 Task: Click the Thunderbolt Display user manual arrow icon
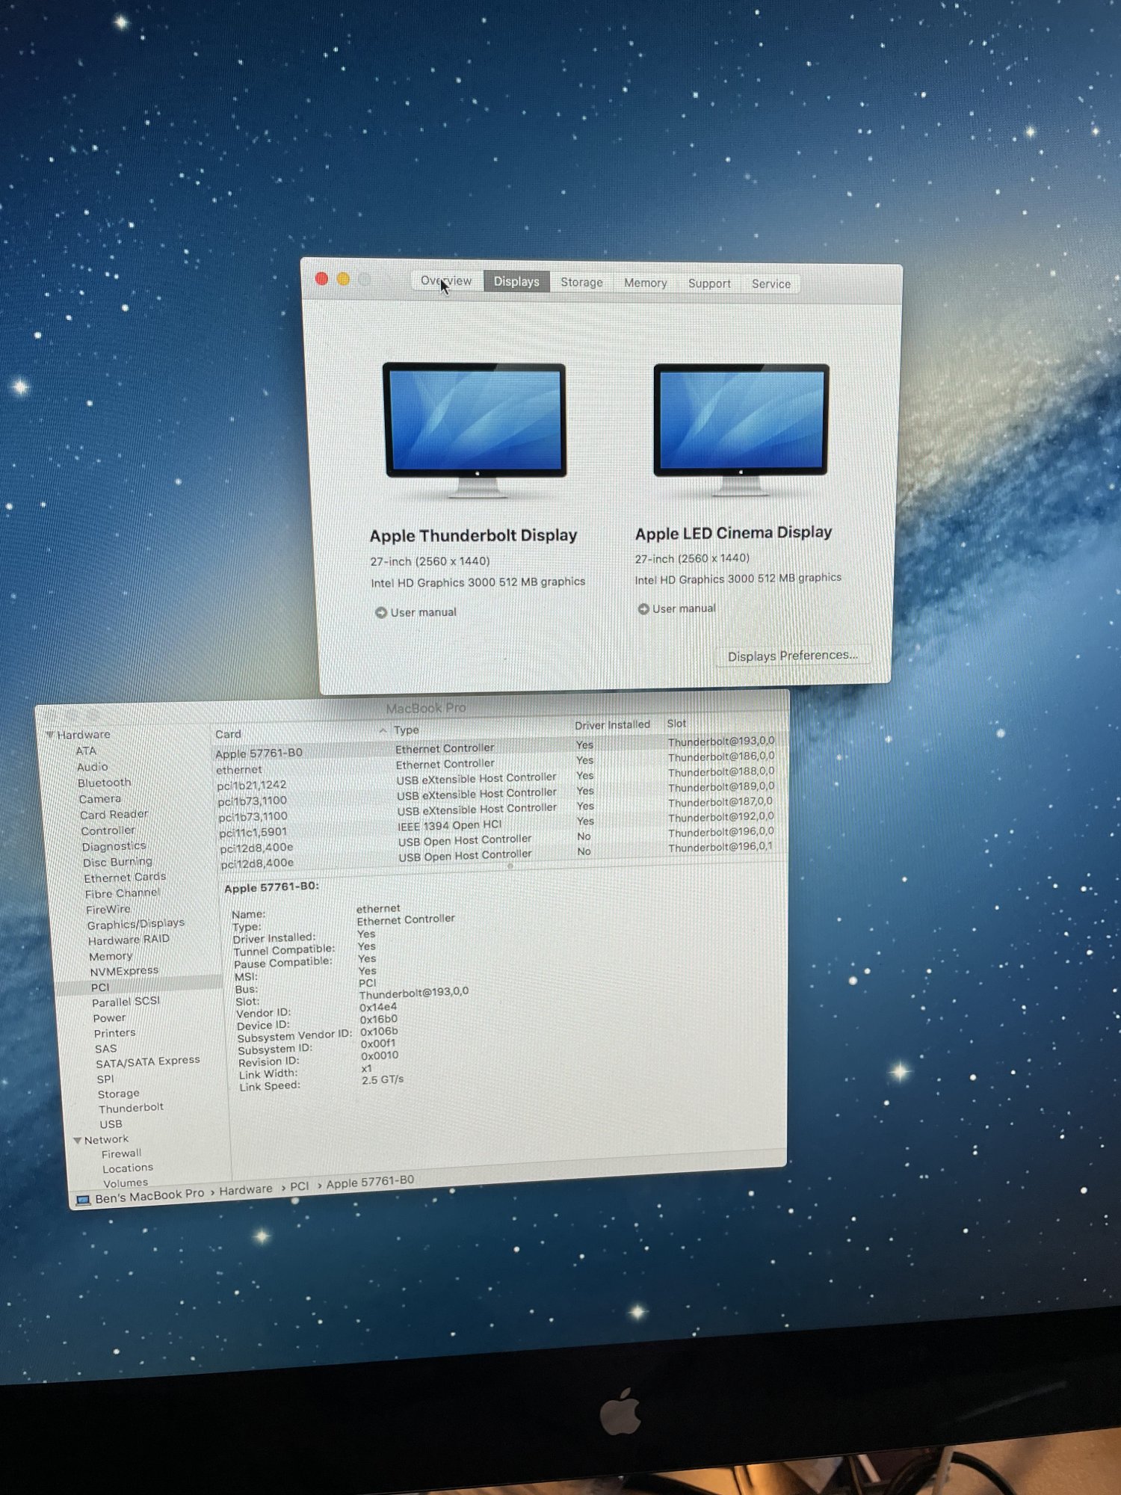(x=381, y=612)
